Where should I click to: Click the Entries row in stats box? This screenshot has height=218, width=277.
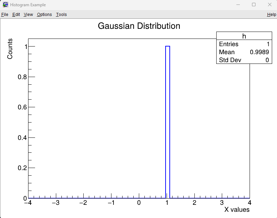tap(229, 44)
